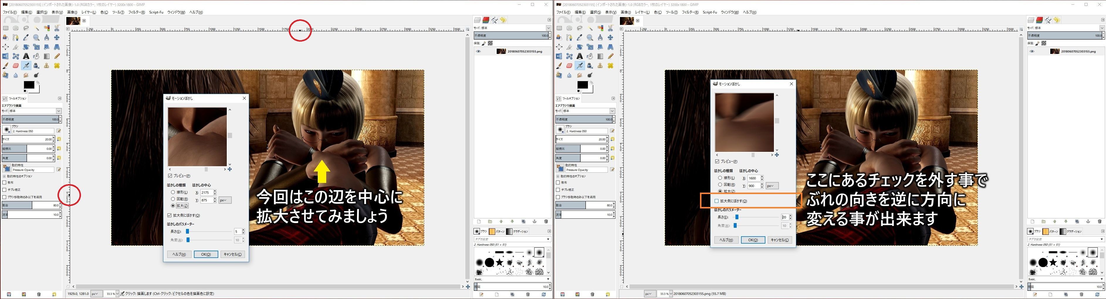Open フィルター menu in left window
Image resolution: width=1106 pixels, height=299 pixels.
pos(136,12)
